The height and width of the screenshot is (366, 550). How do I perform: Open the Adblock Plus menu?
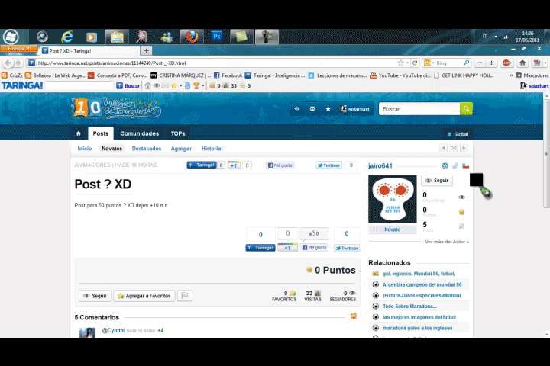(x=507, y=63)
